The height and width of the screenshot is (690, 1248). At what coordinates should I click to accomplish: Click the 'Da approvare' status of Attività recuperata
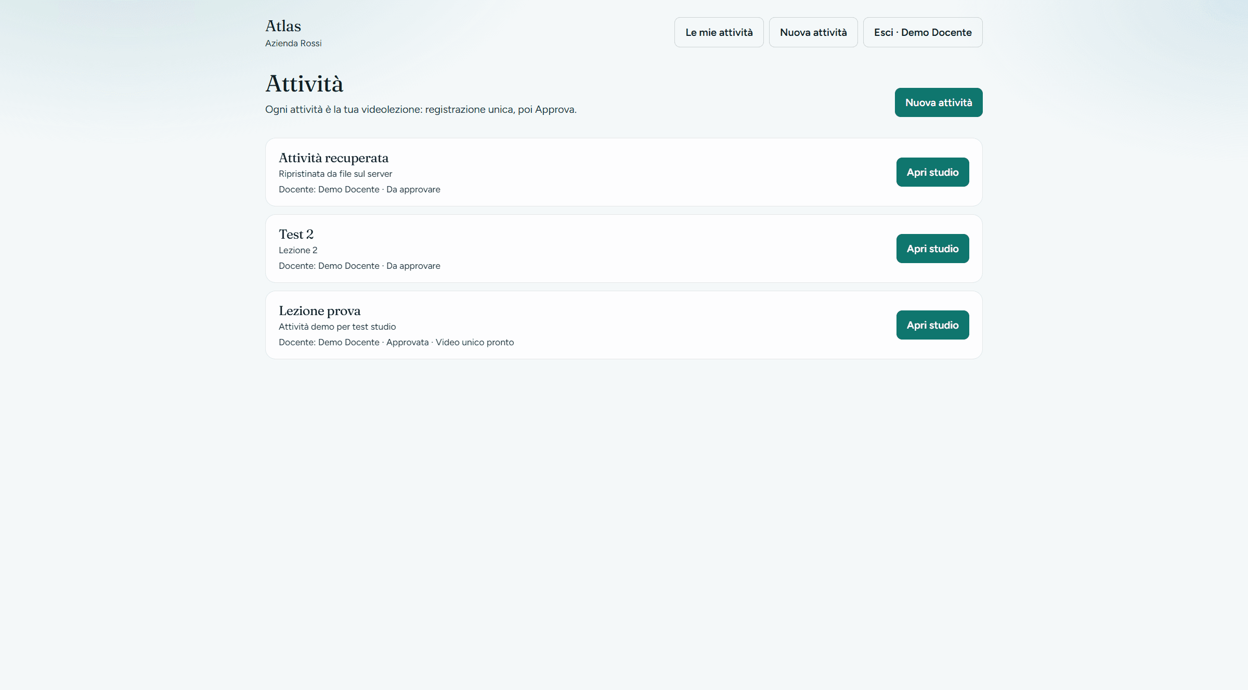tap(413, 189)
